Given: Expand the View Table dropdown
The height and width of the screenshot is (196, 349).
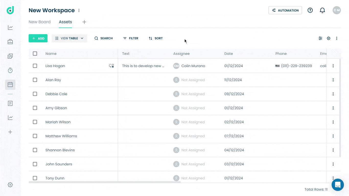Looking at the screenshot, I should click(69, 38).
